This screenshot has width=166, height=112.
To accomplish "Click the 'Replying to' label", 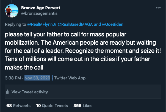I will 16,24.
